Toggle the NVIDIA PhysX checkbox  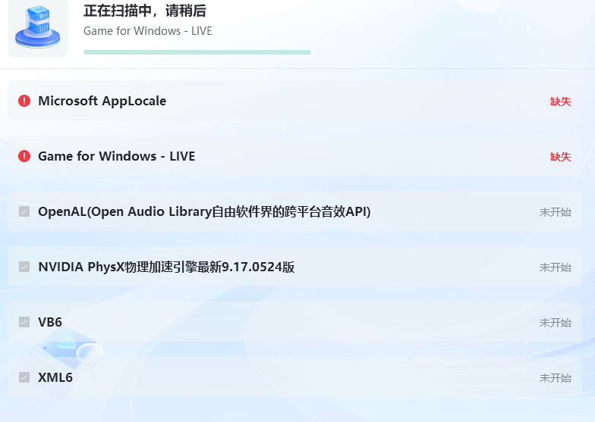coord(24,267)
